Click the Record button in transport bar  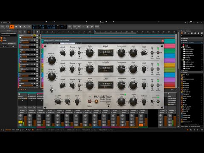click(x=20, y=27)
